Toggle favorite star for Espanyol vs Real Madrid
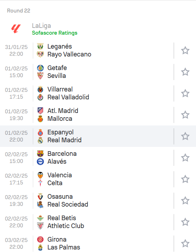Screen dimensions: 196x252 coord(185,136)
